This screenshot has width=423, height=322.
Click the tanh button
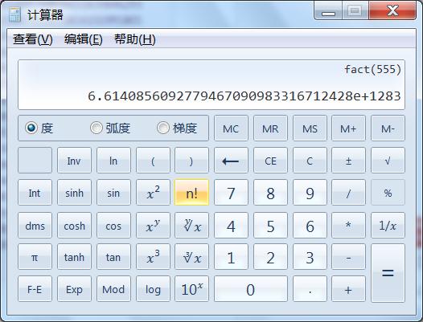pyautogui.click(x=74, y=257)
